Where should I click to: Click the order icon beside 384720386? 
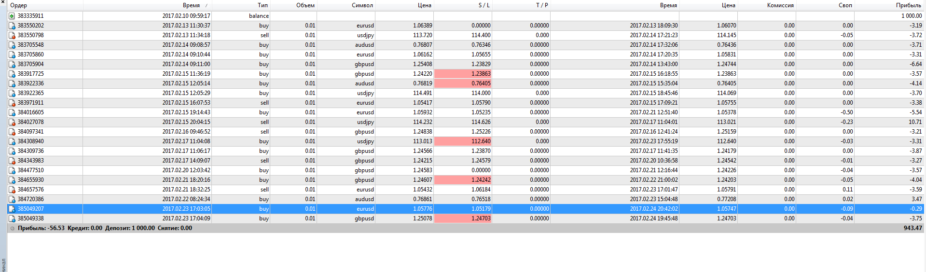pyautogui.click(x=12, y=199)
